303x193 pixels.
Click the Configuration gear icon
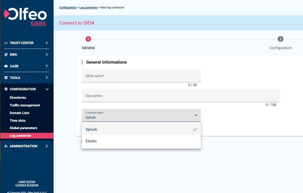click(6, 89)
